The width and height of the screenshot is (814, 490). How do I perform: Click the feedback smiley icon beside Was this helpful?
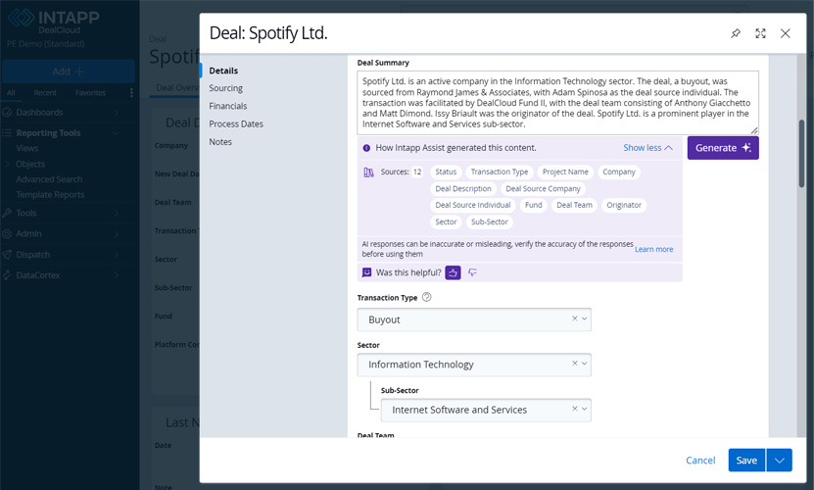point(366,272)
